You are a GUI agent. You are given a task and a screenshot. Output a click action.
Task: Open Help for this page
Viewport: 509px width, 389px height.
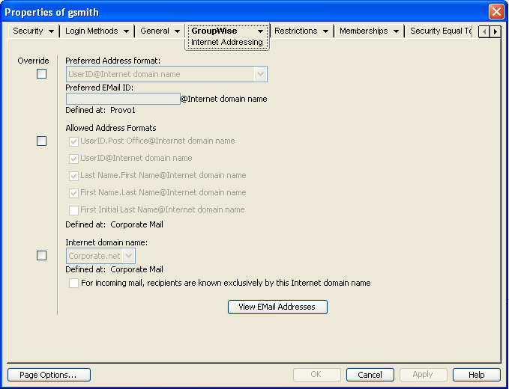[477, 375]
